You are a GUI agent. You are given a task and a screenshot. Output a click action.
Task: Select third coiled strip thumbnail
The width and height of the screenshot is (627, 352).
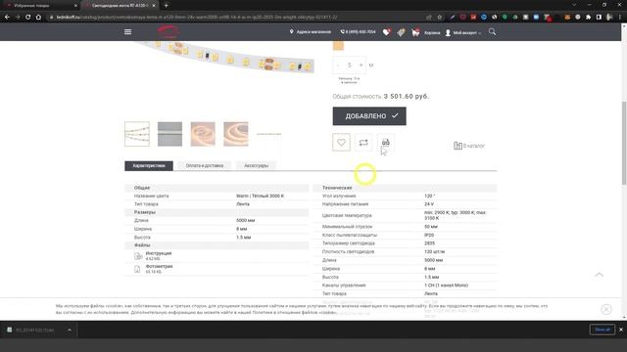203,134
